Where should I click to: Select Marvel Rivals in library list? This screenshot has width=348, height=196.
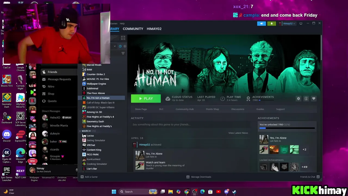point(94,65)
